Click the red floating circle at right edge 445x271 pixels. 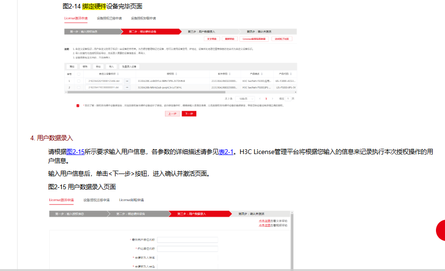[x=441, y=231]
